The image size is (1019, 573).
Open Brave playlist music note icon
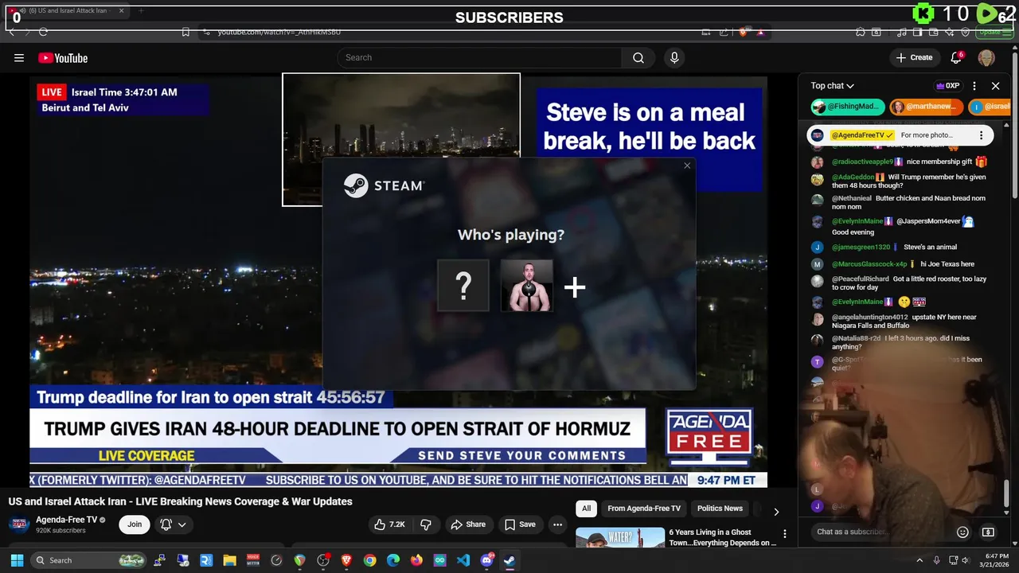point(902,32)
